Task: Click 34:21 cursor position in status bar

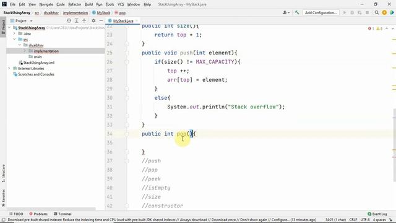Action: click(335, 220)
